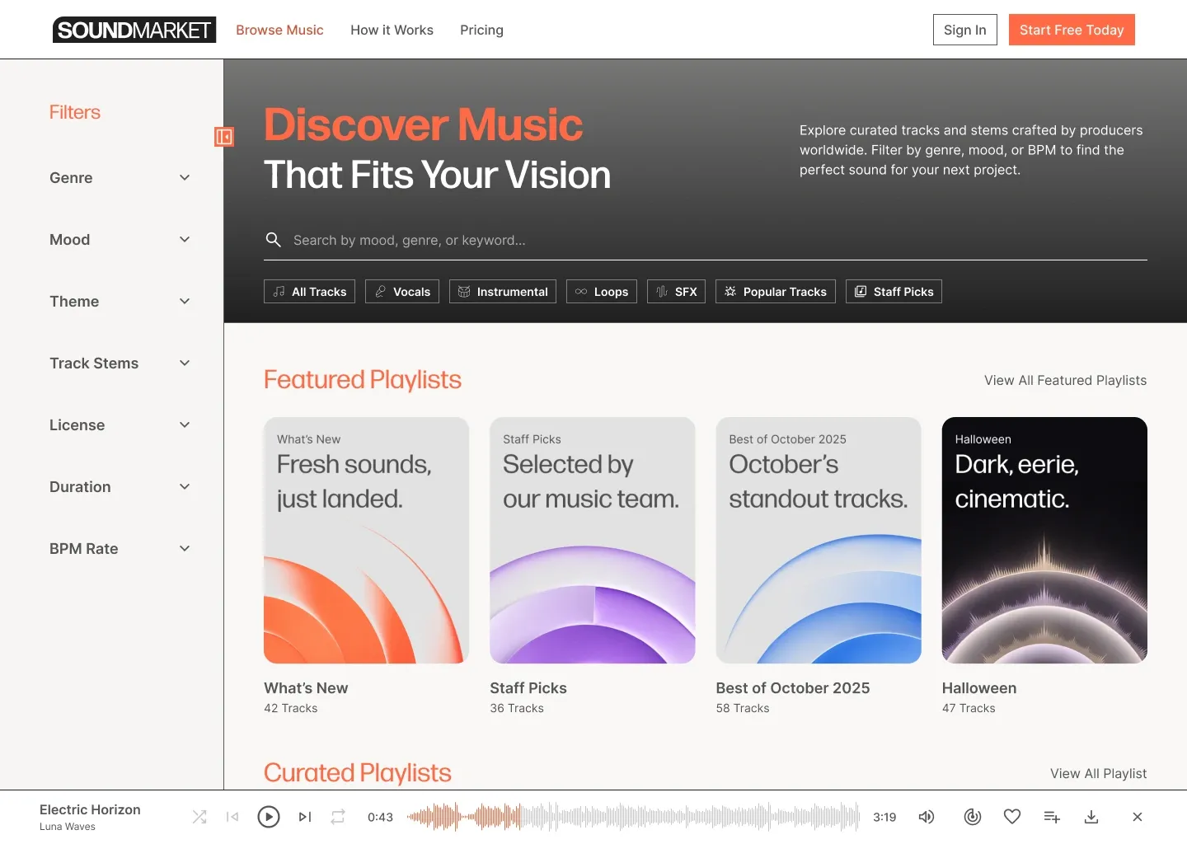Viewport: 1187px width, 844px height.
Task: Open the What's New playlist card
Action: point(366,540)
